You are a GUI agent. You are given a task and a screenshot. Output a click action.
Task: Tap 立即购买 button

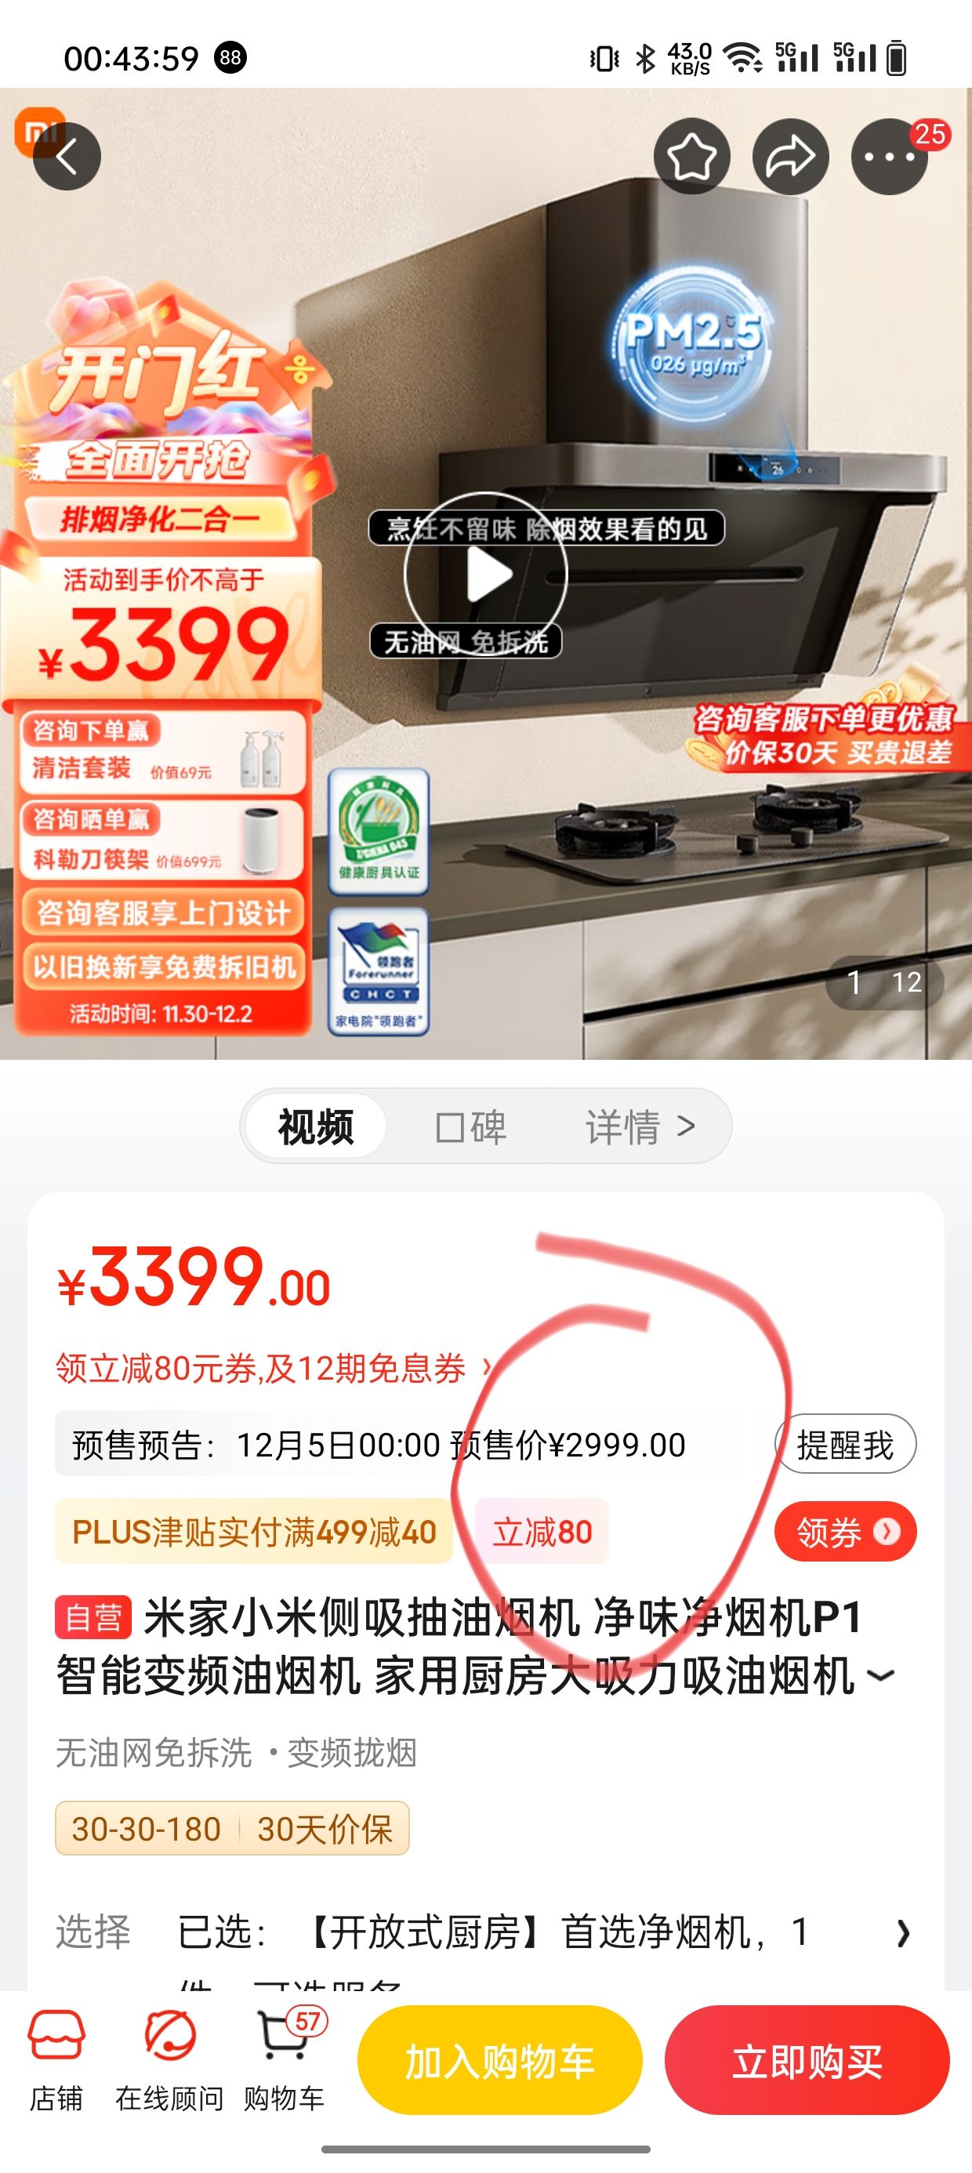(x=807, y=2061)
